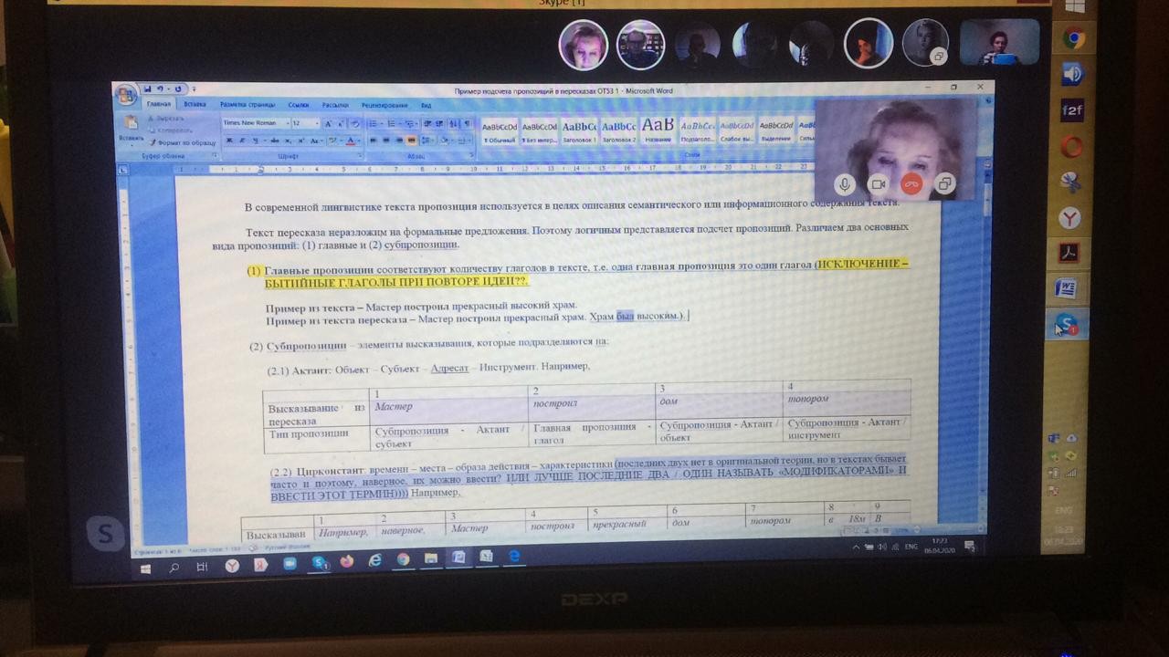
Task: Expand the Quick Access Toolbar customize arrow
Action: 194,89
